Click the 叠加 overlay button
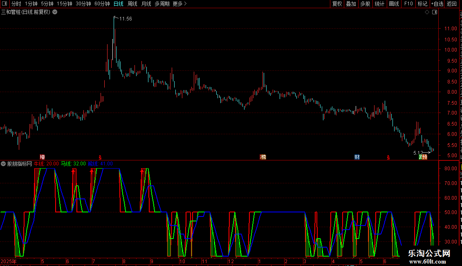 pos(351,4)
